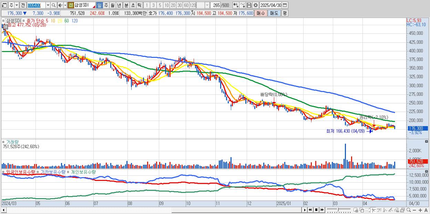Click the stock code input field 006400
The image size is (430, 214).
[x=36, y=5]
